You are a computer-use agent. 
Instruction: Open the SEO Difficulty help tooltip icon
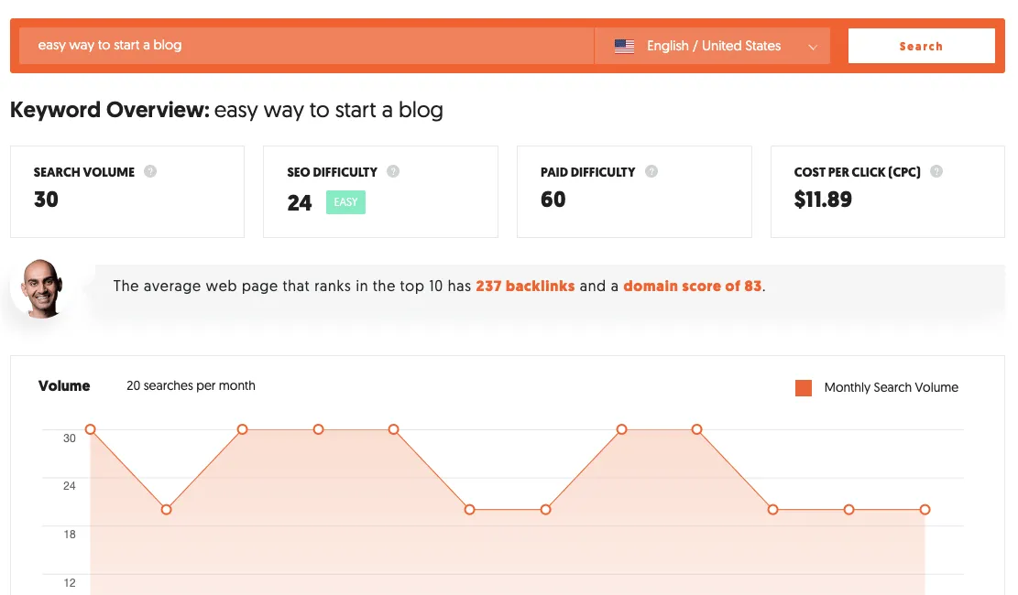tap(394, 171)
